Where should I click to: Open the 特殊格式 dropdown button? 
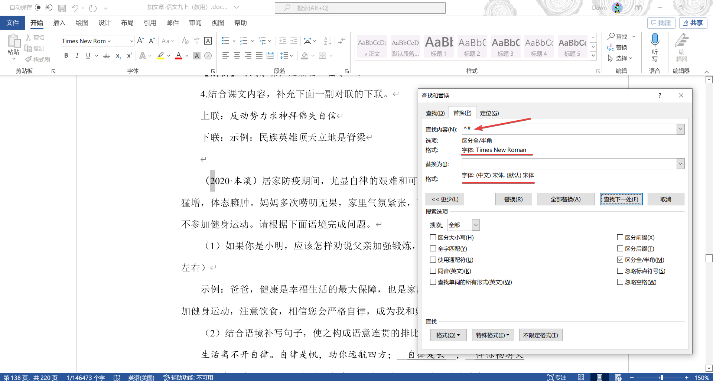493,335
